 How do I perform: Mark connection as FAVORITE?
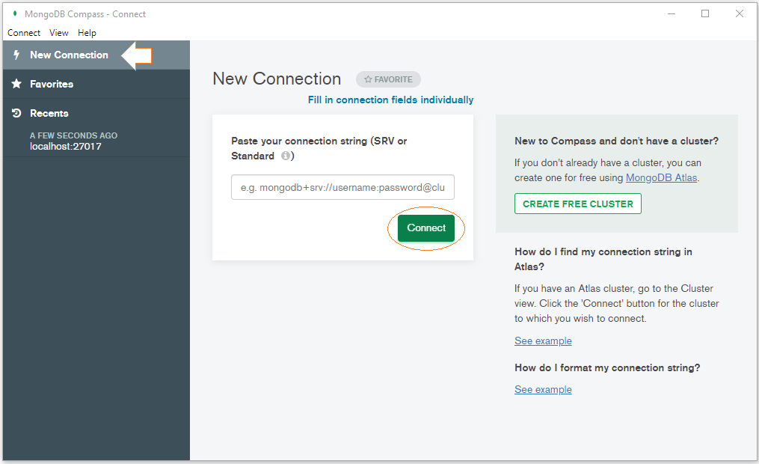388,79
